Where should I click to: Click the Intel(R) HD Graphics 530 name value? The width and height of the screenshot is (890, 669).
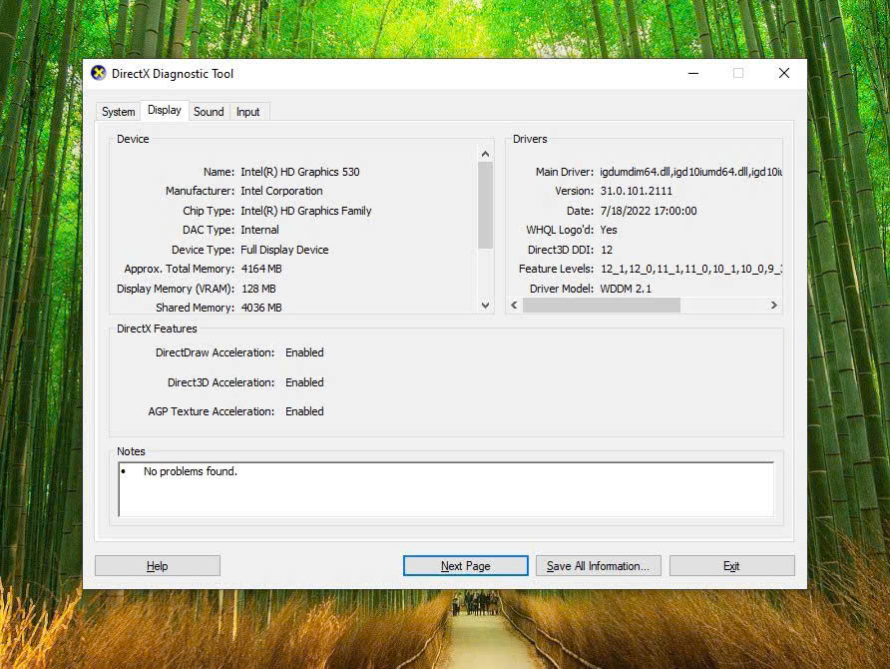[x=299, y=172]
